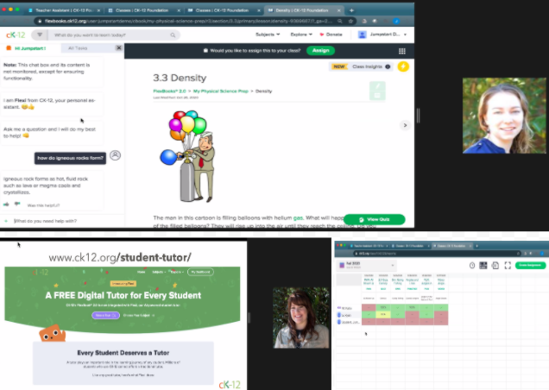
Task: Open the filter icon beside the search box
Action: click(40, 35)
